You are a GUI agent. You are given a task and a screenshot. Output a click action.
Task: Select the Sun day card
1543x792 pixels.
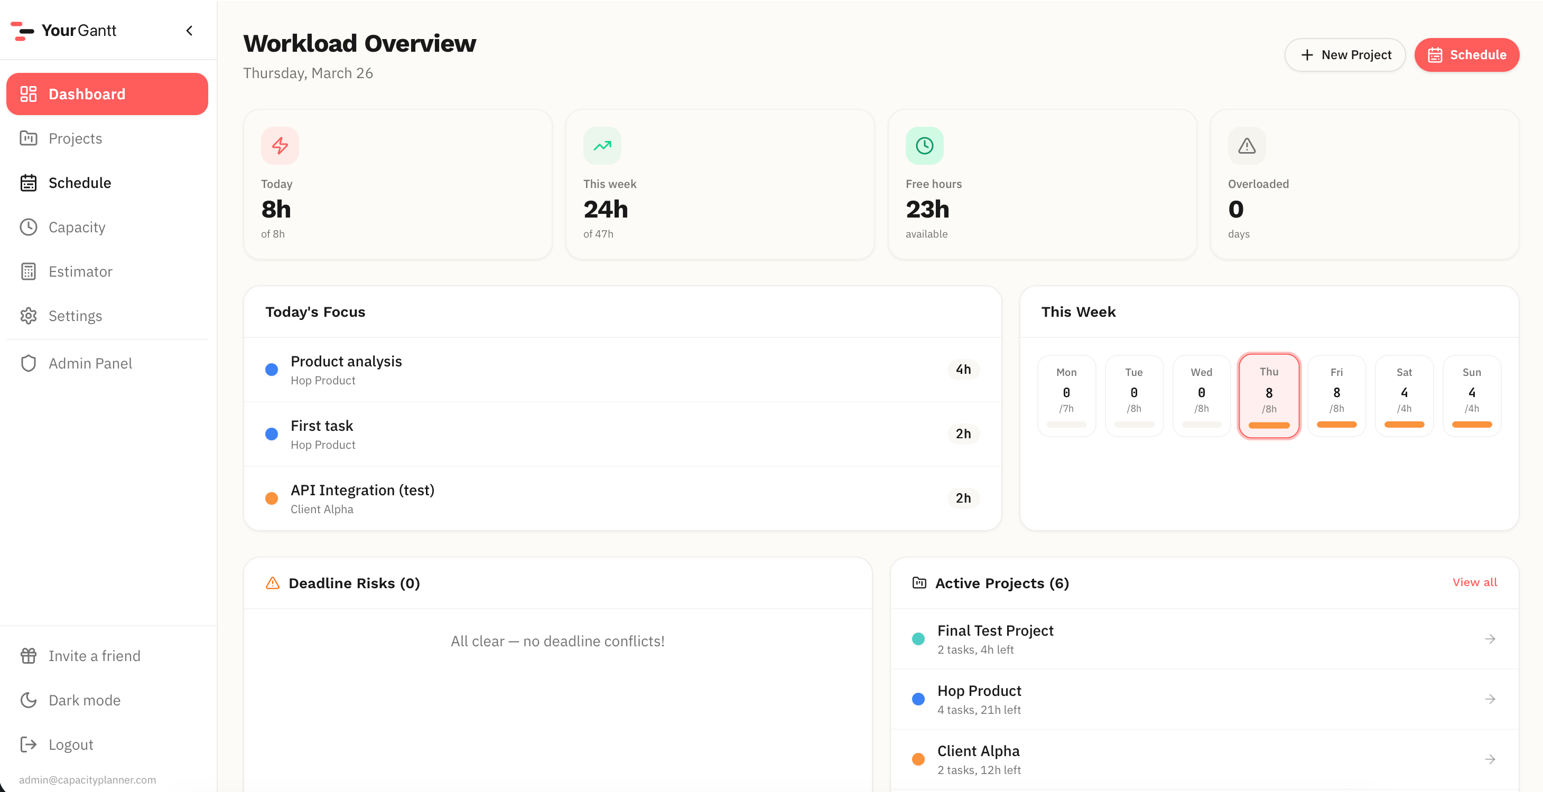(x=1472, y=395)
